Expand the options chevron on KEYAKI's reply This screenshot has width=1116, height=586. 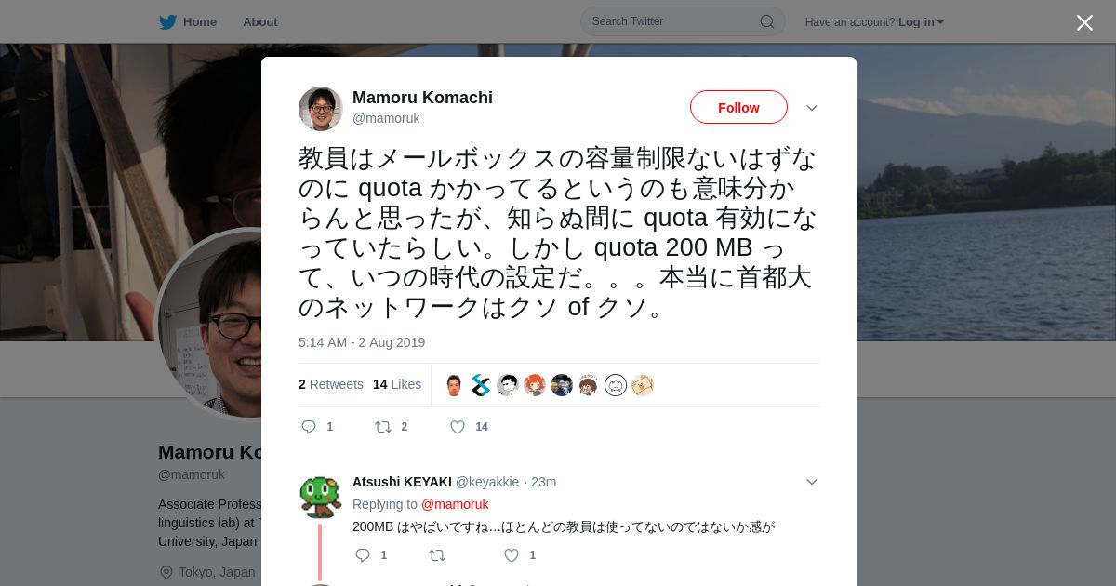tap(812, 482)
